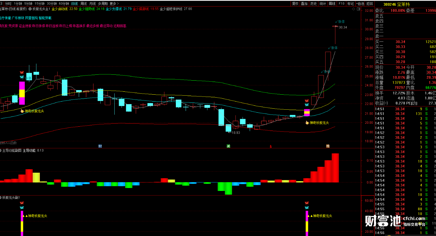Screen dimensions: 436x236
Task: Click red butterfly in bottom sub-chart left
Action: [x=22, y=203]
